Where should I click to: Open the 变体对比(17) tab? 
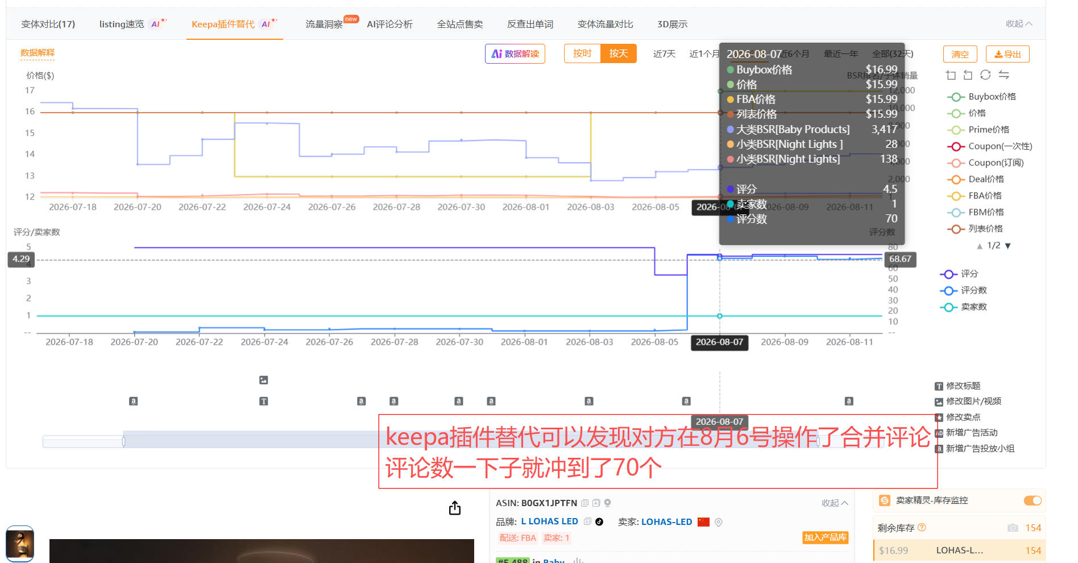tap(48, 24)
